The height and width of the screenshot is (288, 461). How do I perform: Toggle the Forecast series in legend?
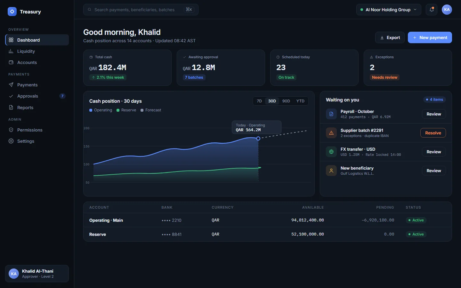(151, 110)
